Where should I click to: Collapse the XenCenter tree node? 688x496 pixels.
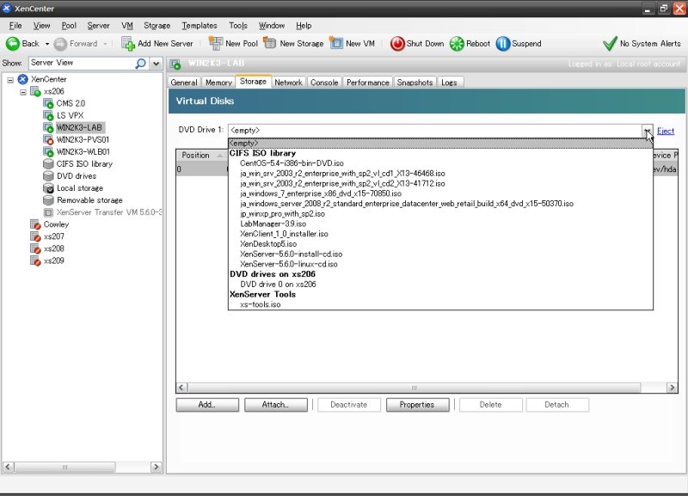(10, 80)
